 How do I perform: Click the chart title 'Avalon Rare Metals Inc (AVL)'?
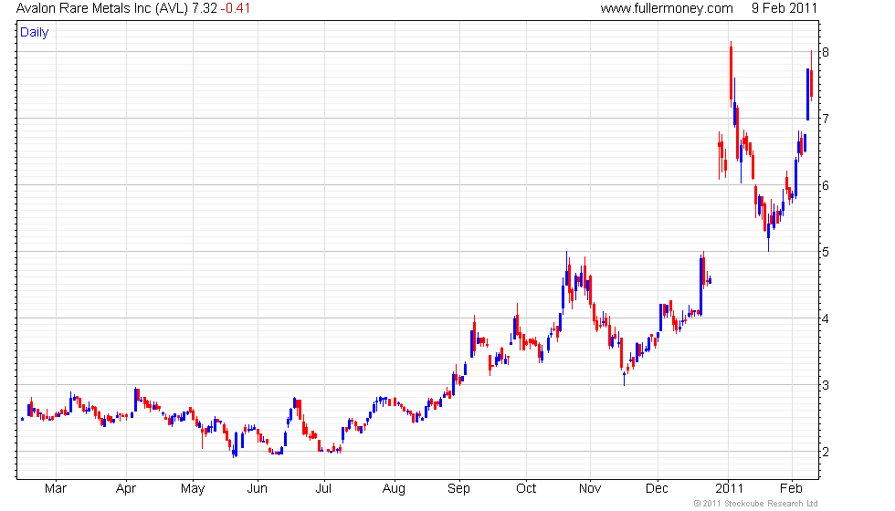coord(102,8)
